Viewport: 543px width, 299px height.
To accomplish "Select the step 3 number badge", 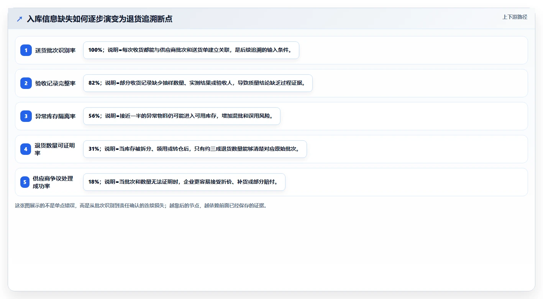I will tap(26, 116).
